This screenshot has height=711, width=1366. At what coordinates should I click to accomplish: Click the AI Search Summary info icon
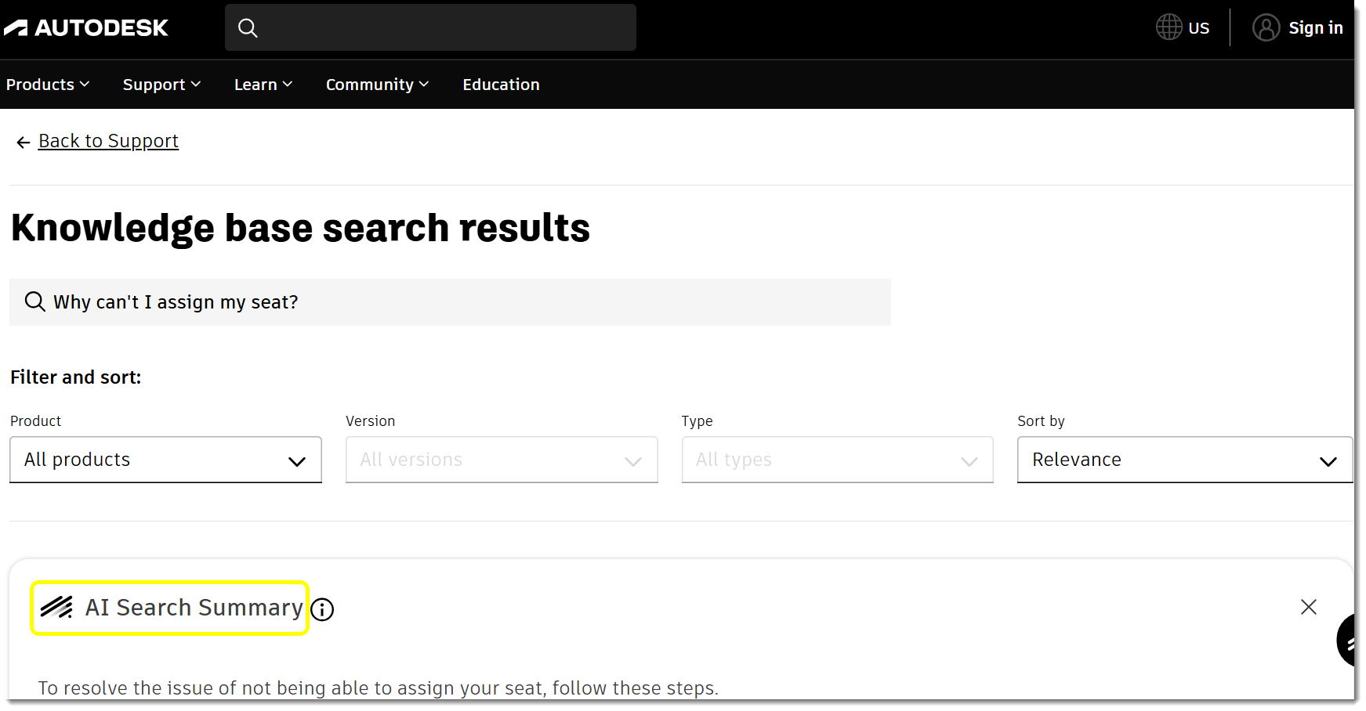[x=322, y=609]
